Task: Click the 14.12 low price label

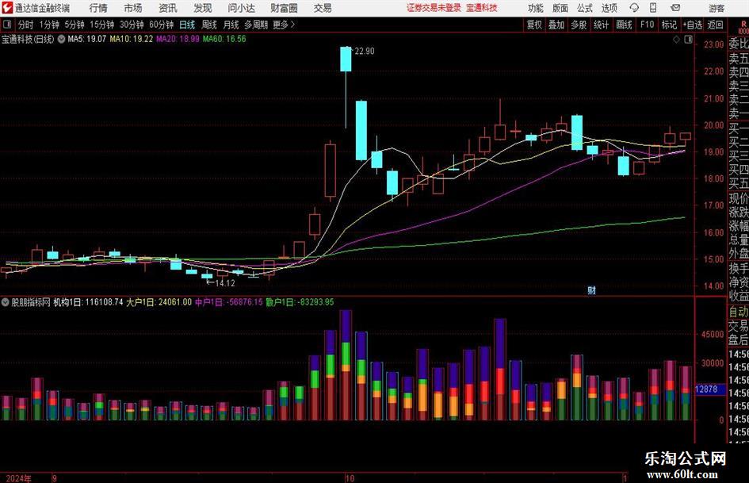Action: 224,283
